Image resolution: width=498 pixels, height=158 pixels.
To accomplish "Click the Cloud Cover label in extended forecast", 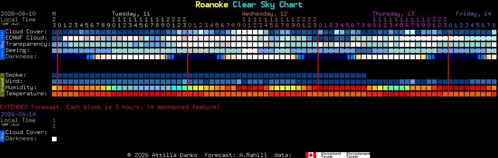I will pyautogui.click(x=26, y=132).
